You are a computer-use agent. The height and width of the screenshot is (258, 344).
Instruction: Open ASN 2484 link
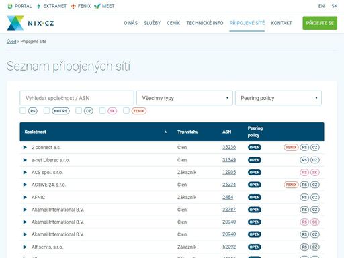(228, 197)
